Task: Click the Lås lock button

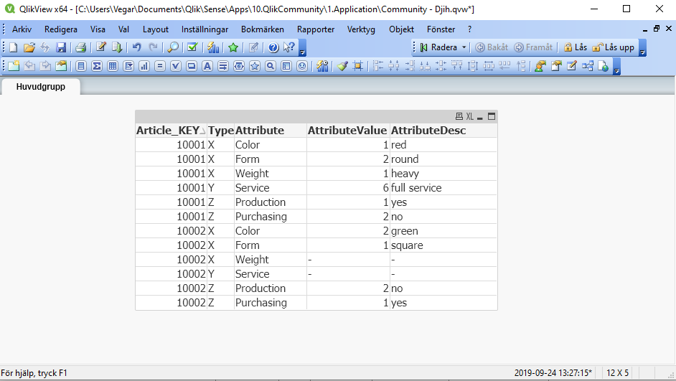Action: 575,47
